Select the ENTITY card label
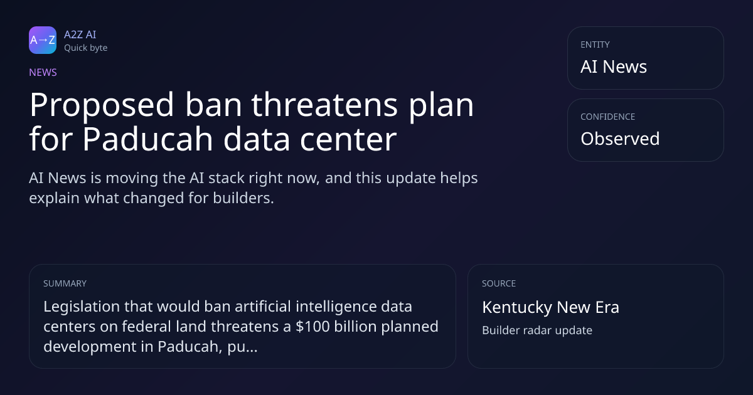 595,45
